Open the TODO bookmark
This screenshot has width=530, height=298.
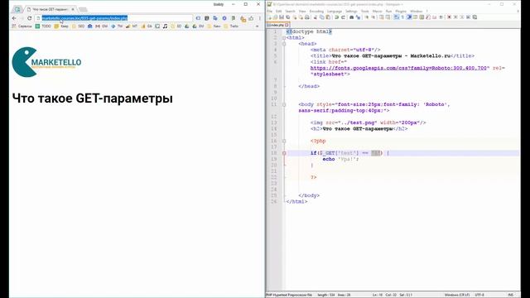(x=43, y=26)
